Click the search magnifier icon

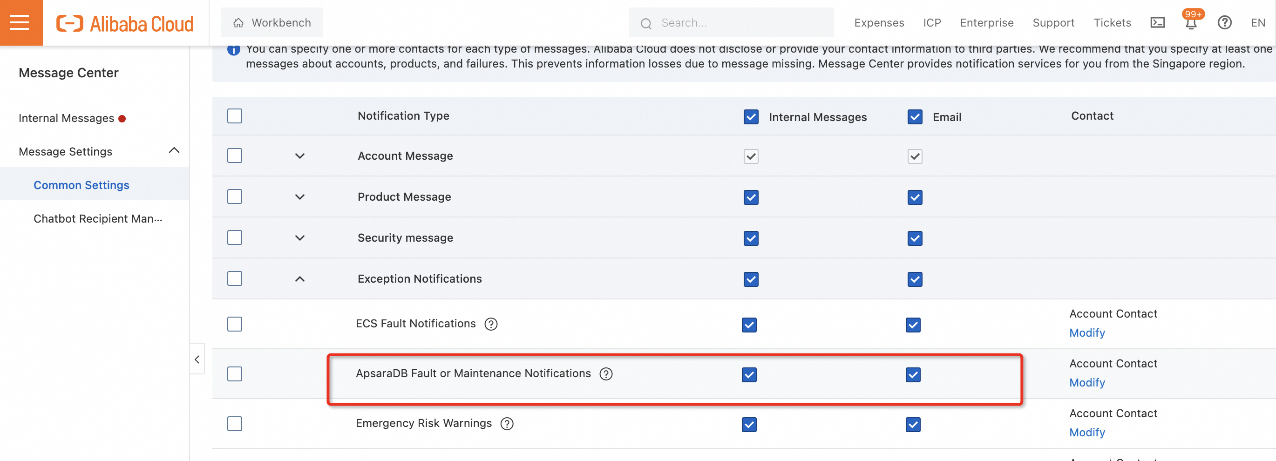tap(645, 23)
